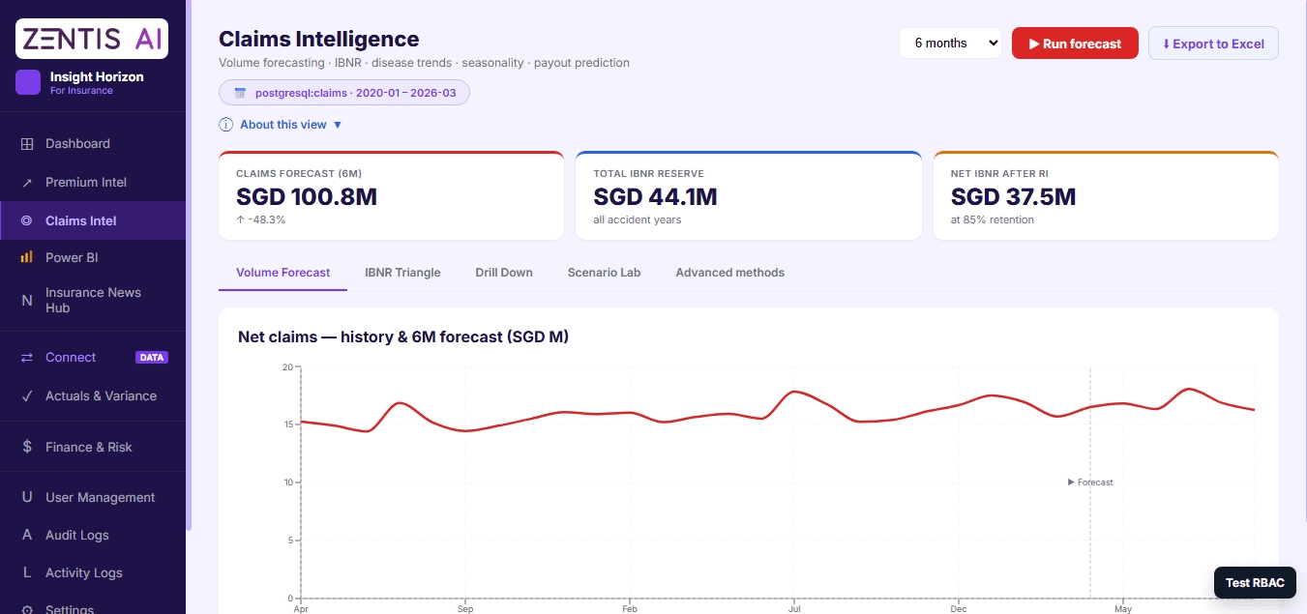Click the Run forecast button
Image resolution: width=1307 pixels, height=614 pixels.
click(1075, 44)
